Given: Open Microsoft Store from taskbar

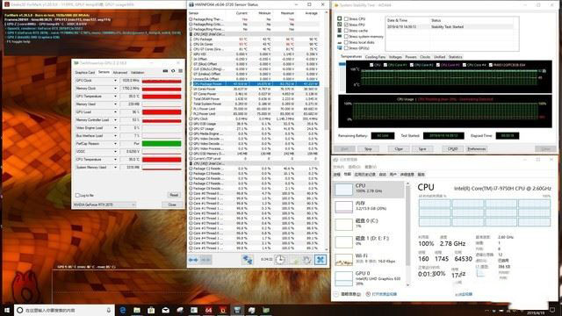Looking at the screenshot, I should (x=151, y=310).
